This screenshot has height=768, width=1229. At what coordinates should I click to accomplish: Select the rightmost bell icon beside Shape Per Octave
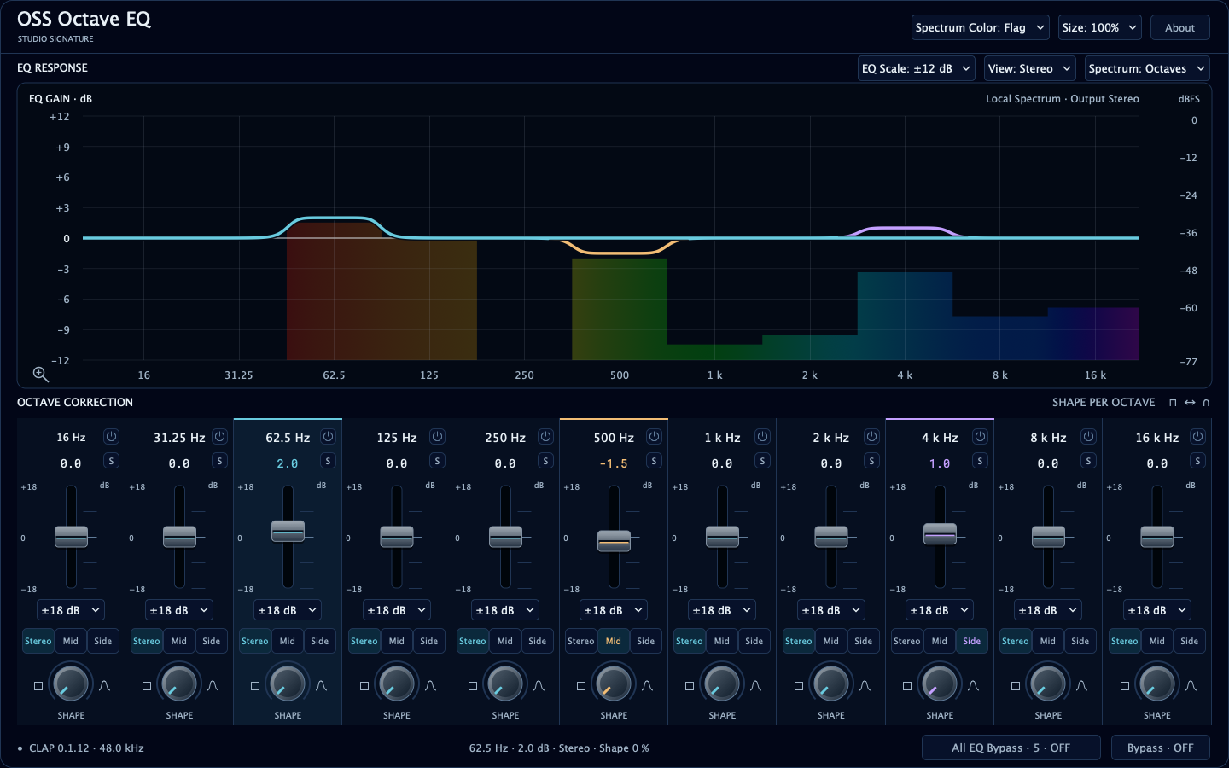pos(1206,403)
